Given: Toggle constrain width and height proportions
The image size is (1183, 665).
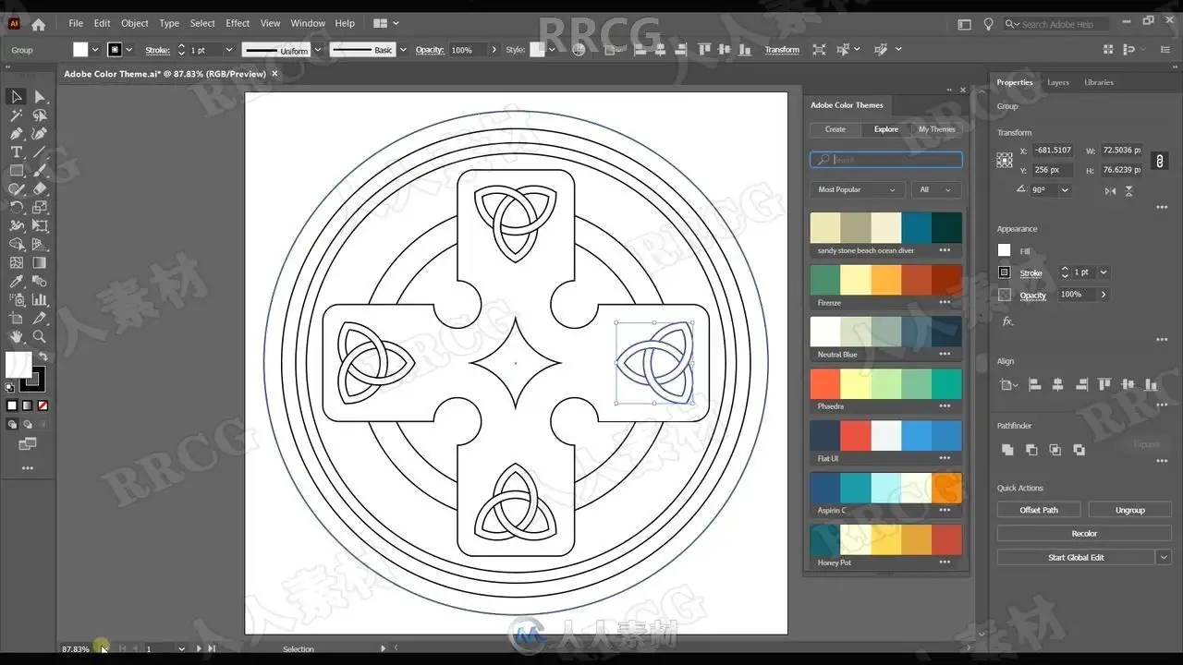Looking at the screenshot, I should tap(1160, 161).
